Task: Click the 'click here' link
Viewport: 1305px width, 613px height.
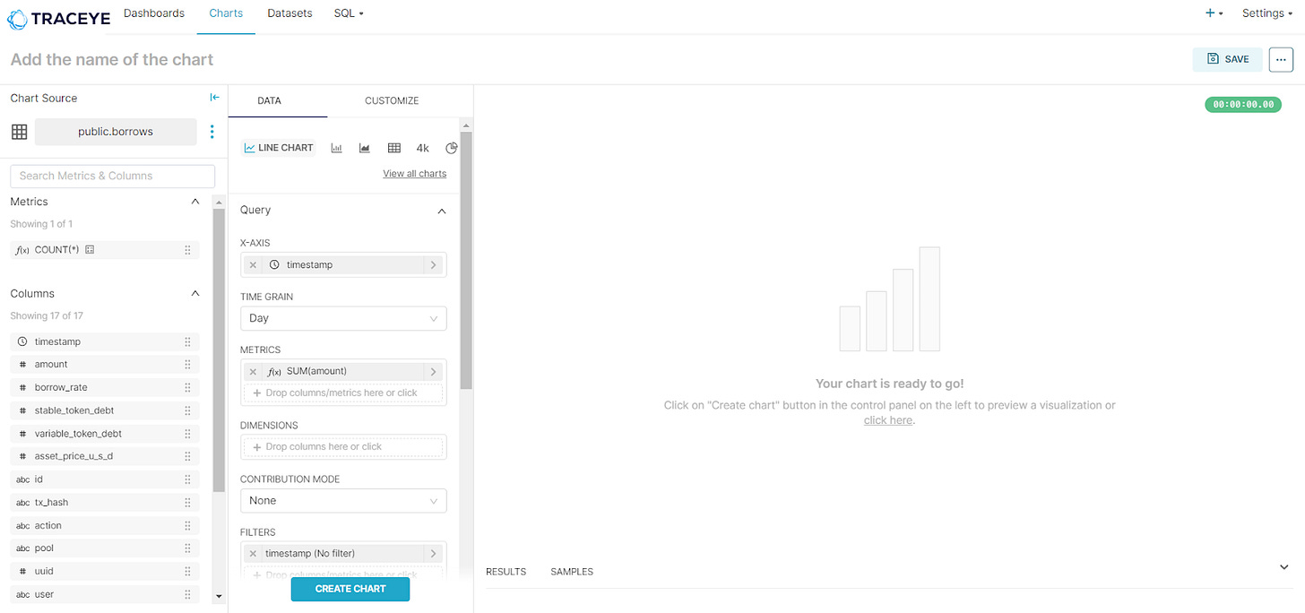Action: [888, 420]
